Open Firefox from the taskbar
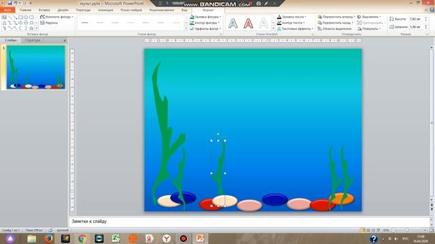435x244 pixels. [49, 239]
